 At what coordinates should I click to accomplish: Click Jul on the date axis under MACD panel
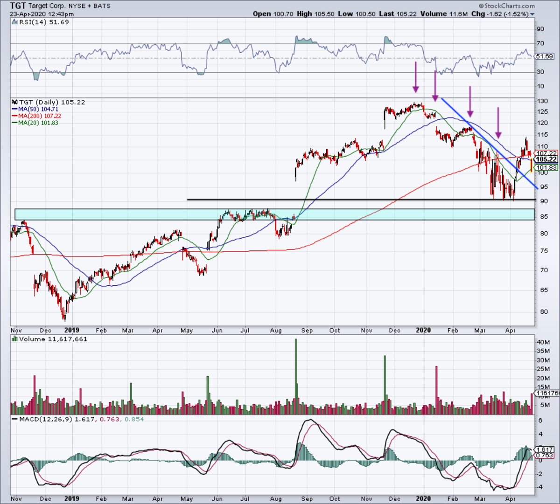(245, 499)
